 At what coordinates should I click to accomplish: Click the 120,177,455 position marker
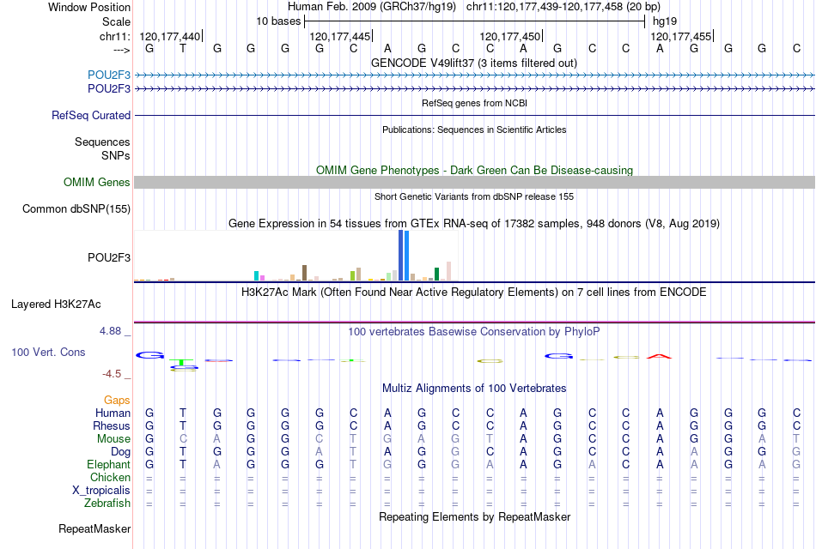coord(682,36)
